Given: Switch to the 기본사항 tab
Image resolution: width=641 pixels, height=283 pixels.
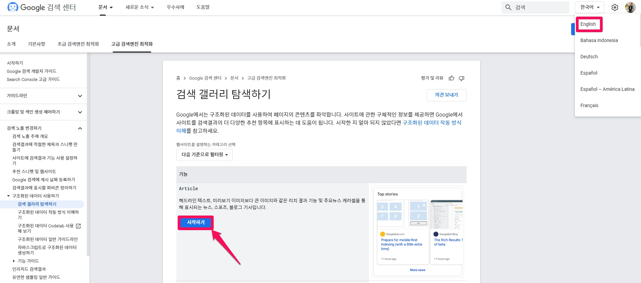Looking at the screenshot, I should pyautogui.click(x=36, y=44).
